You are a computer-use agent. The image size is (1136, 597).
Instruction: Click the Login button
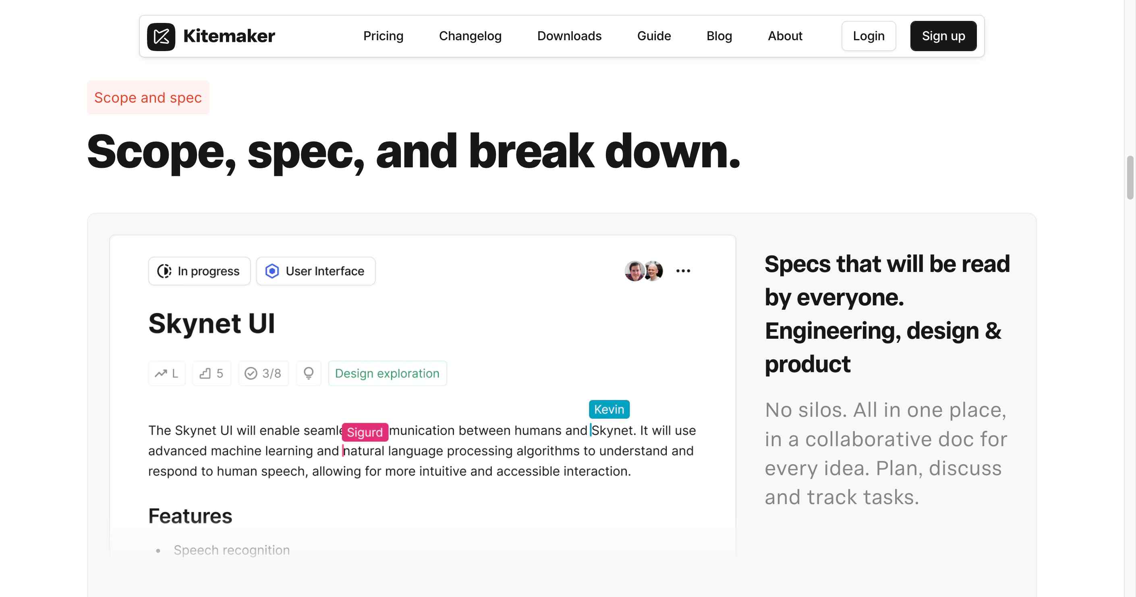pyautogui.click(x=869, y=36)
